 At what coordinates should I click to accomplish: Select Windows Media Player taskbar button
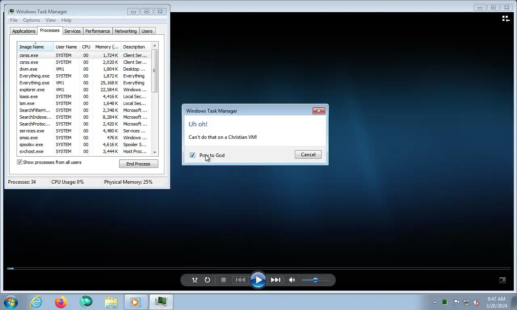tap(136, 302)
